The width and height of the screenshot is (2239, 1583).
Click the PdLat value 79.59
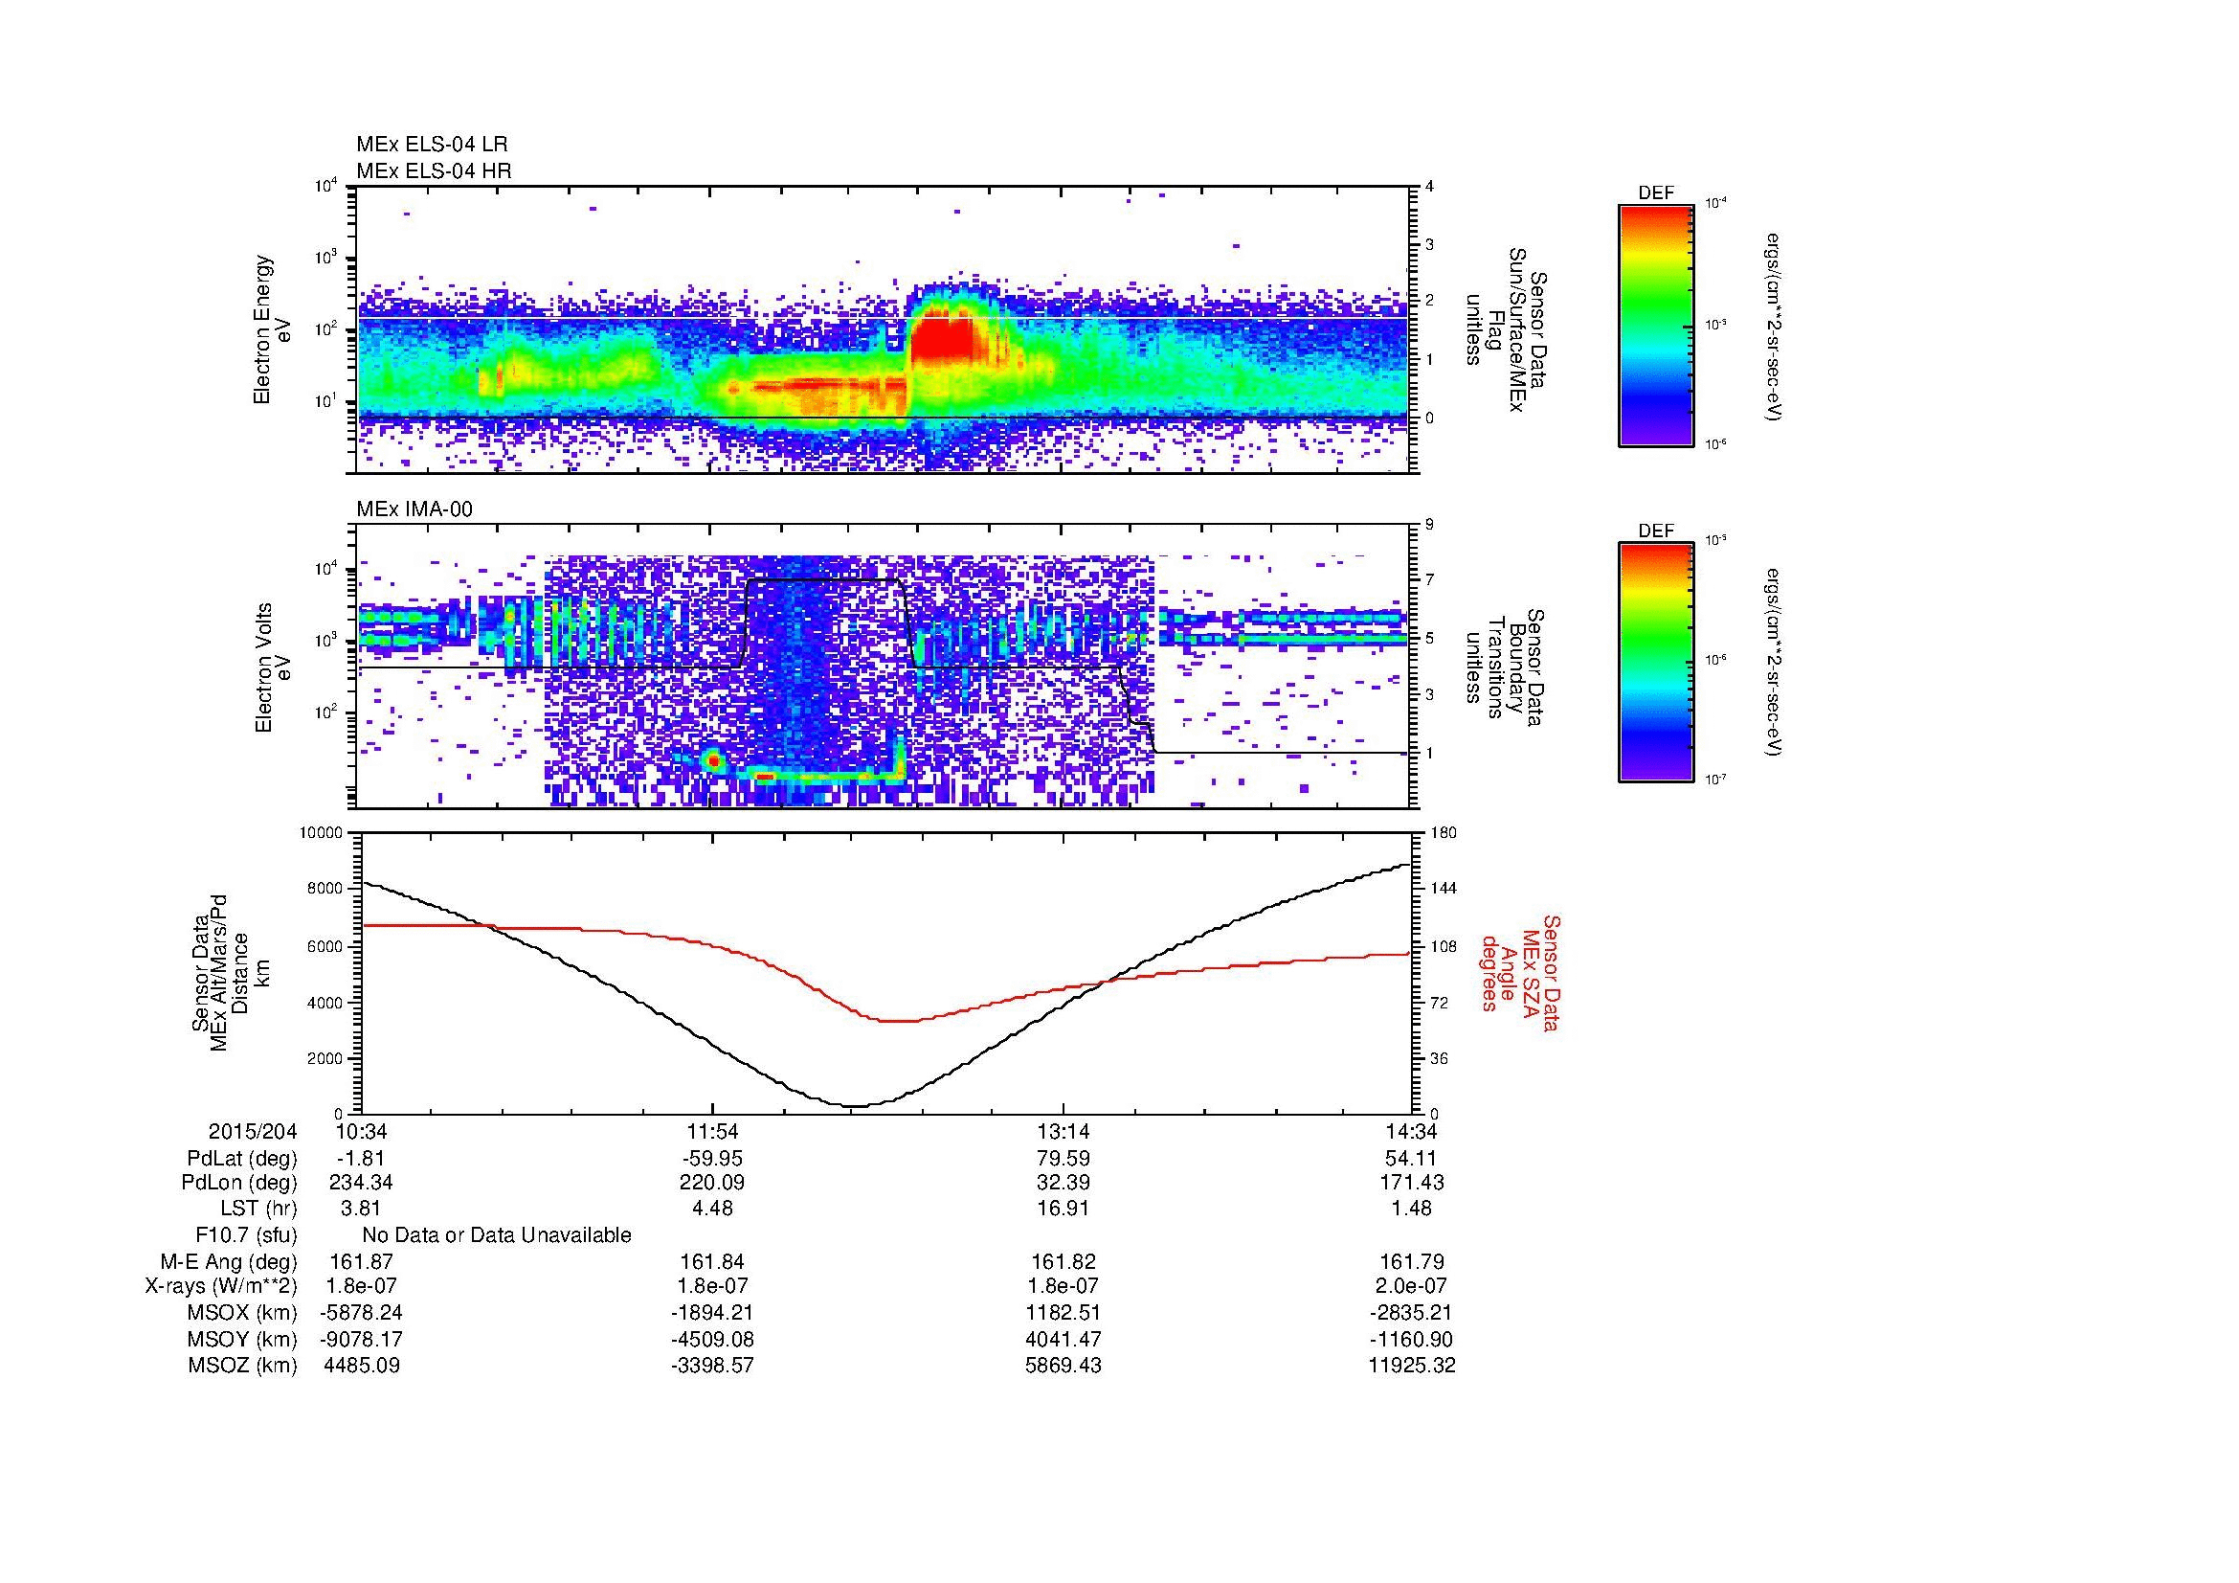[x=1063, y=1159]
